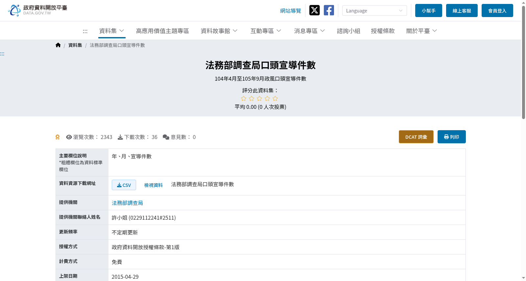526x281 pixels.
Task: Open the X (Twitter) social icon
Action: pos(315,10)
